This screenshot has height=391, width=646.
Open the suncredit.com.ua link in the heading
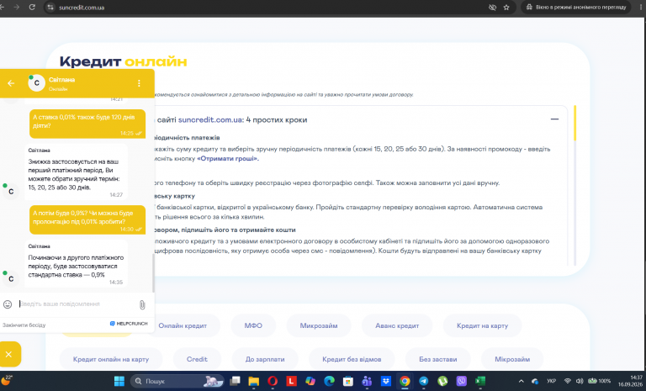tap(210, 120)
